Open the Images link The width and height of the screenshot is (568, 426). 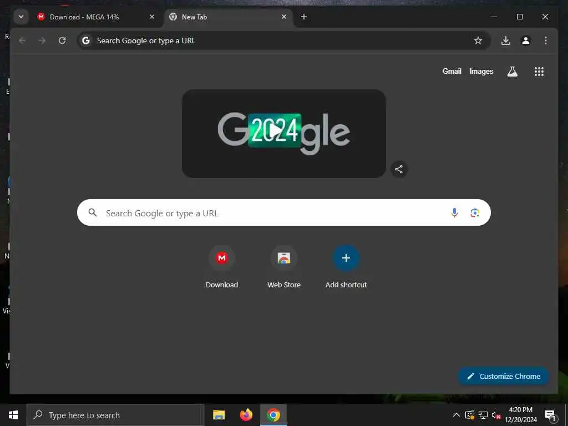[x=481, y=72]
